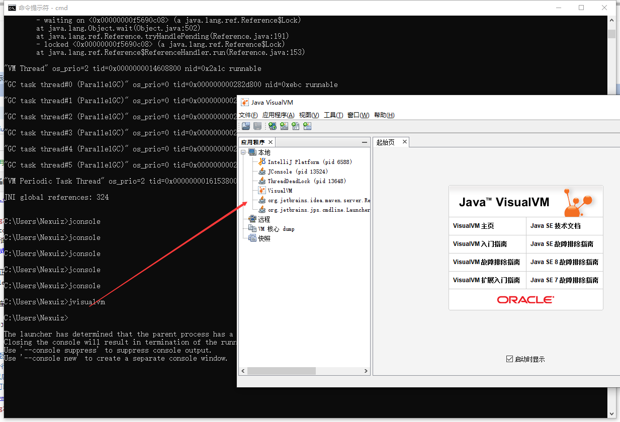Viewport: 620px width, 422px height.
Task: Select JConsole (pid 13524) in tree
Action: pos(298,172)
